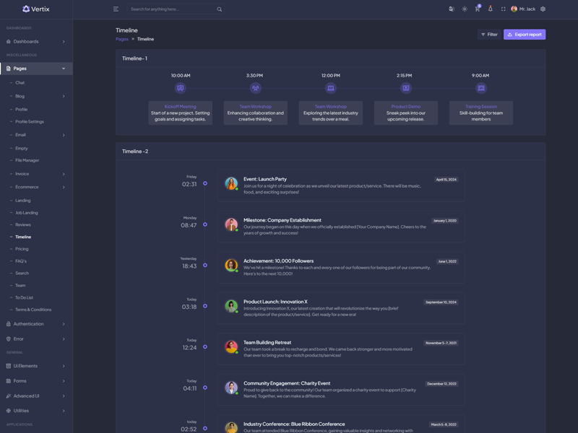Click the Export report button

[525, 35]
